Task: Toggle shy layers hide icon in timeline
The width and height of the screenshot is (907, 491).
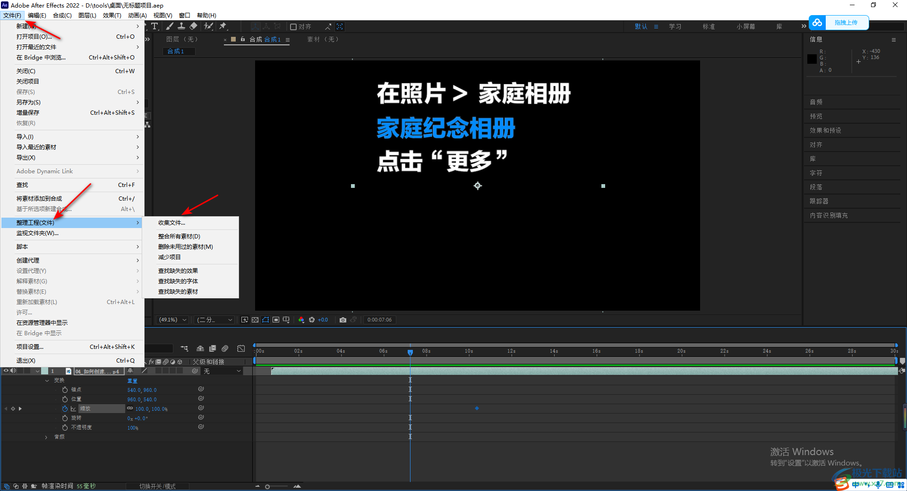Action: [x=200, y=348]
